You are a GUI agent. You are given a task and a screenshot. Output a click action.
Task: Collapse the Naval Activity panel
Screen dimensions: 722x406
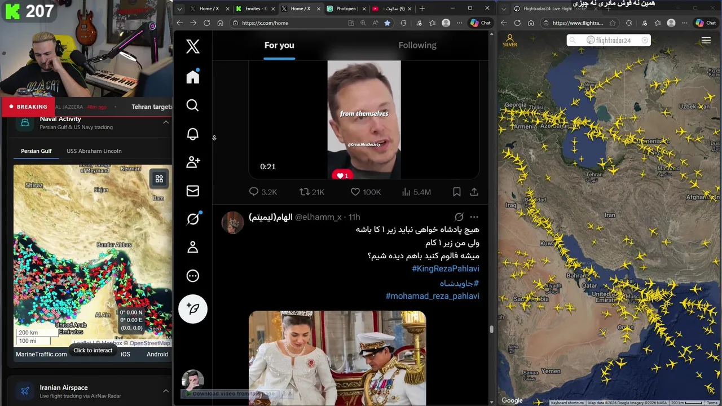pyautogui.click(x=166, y=122)
